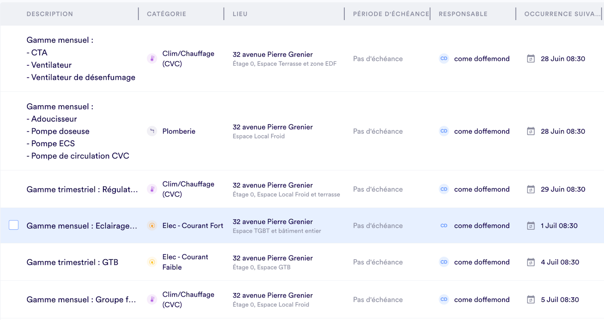The height and width of the screenshot is (320, 604).
Task: Click the Plomberie category icon
Action: pyautogui.click(x=152, y=131)
